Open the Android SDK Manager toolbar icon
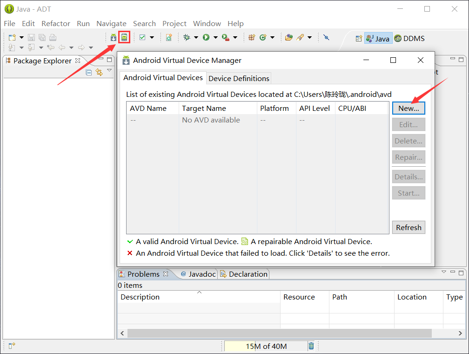This screenshot has width=469, height=354. coord(114,37)
